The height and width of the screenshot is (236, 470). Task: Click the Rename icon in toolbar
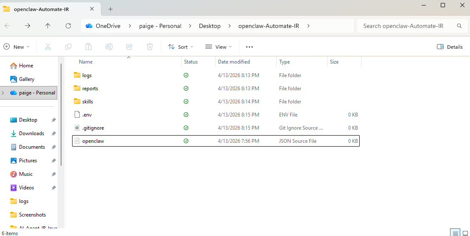click(x=109, y=47)
